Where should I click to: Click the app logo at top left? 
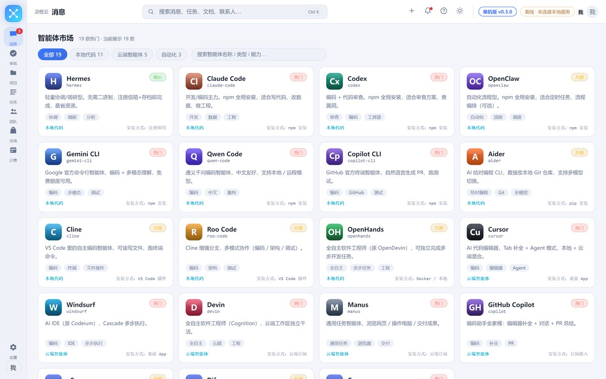(x=13, y=13)
